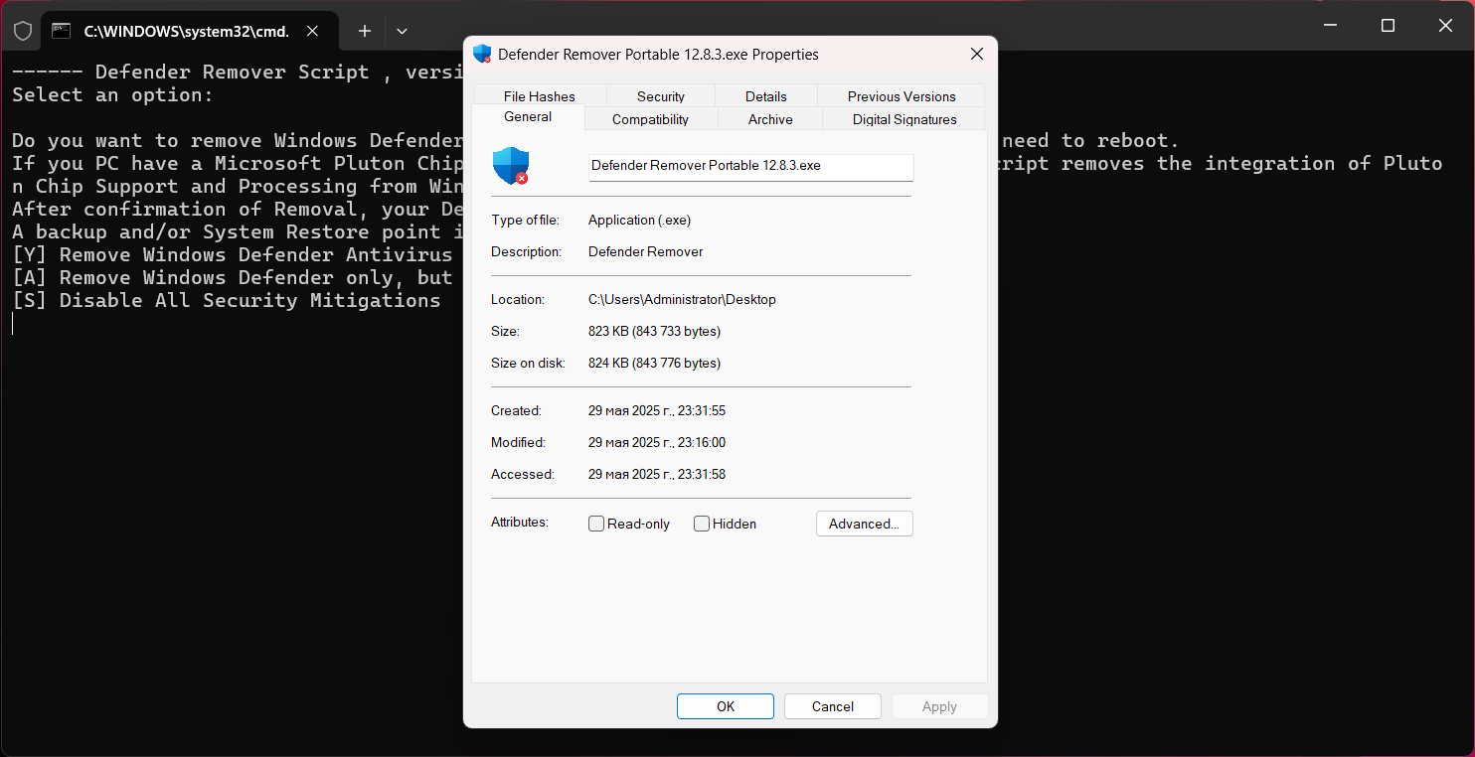
Task: Click the Properties dialog title shield icon
Action: coord(482,54)
